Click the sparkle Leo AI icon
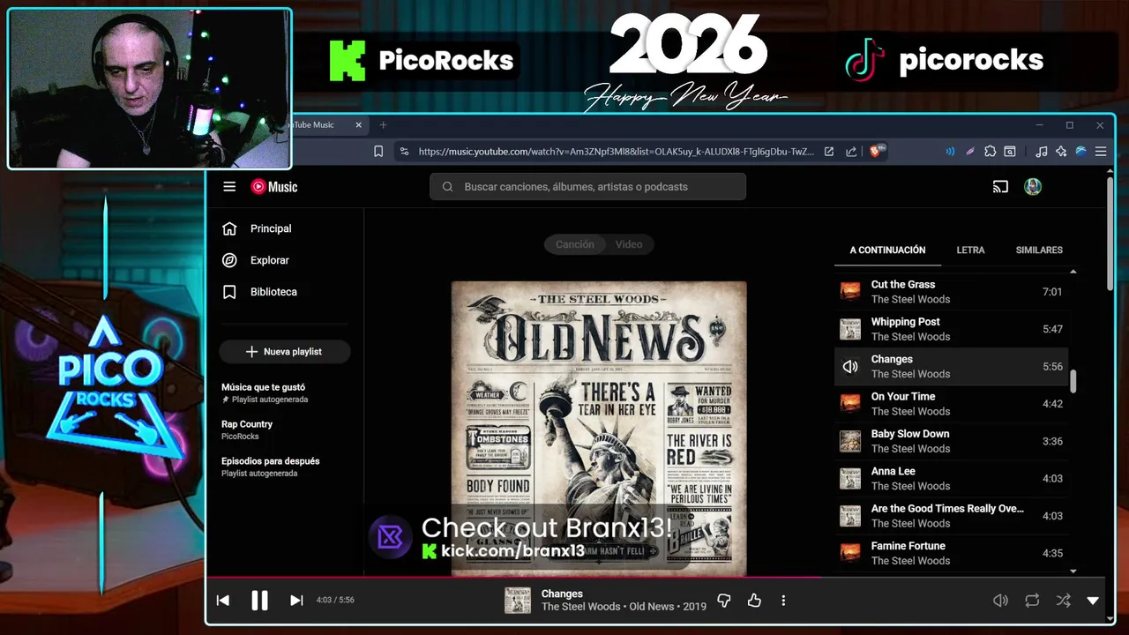The width and height of the screenshot is (1129, 635). [x=1061, y=152]
